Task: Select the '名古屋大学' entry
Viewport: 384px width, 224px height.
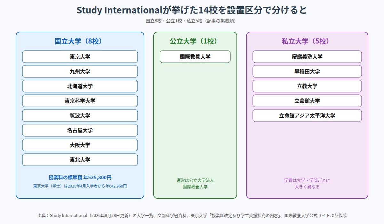Action: (x=80, y=130)
